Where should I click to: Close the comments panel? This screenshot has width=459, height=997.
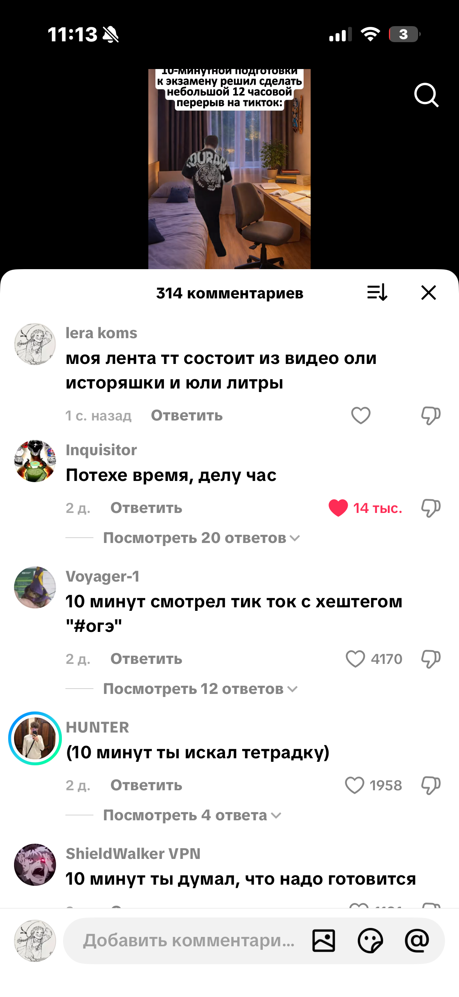pyautogui.click(x=429, y=292)
